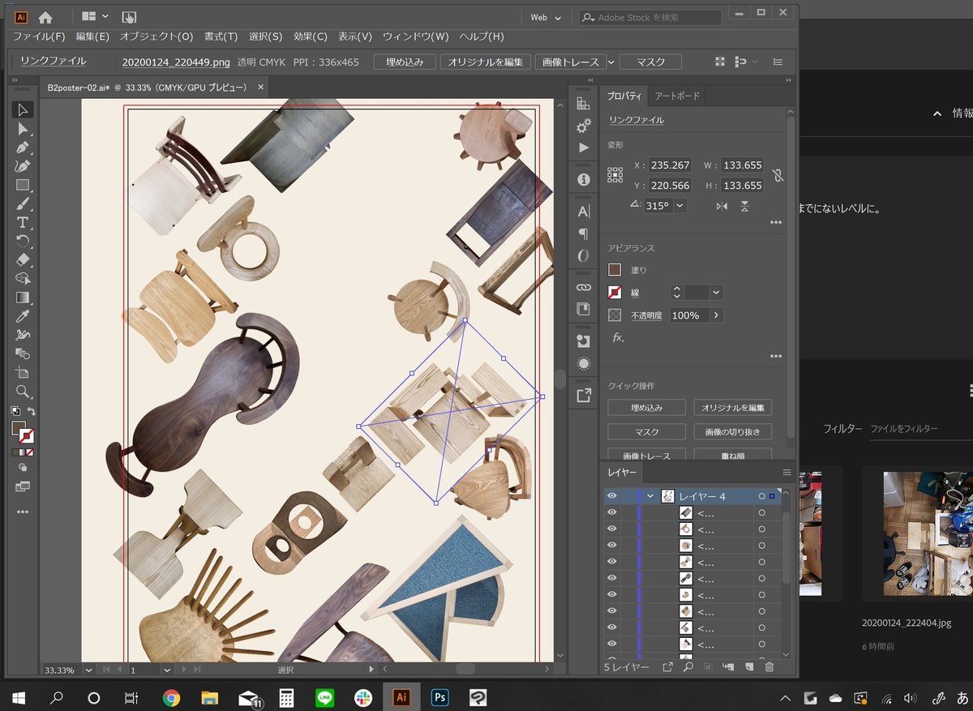Click the 埋め込み button in control bar

pos(405,62)
